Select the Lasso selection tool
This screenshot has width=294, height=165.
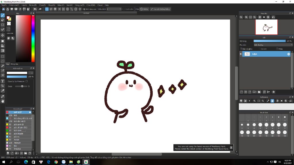point(3,61)
